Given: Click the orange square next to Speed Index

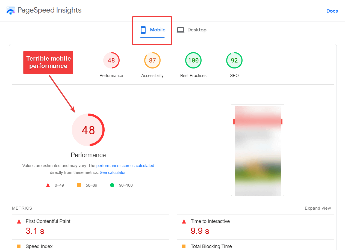Looking at the screenshot, I should [x=19, y=246].
